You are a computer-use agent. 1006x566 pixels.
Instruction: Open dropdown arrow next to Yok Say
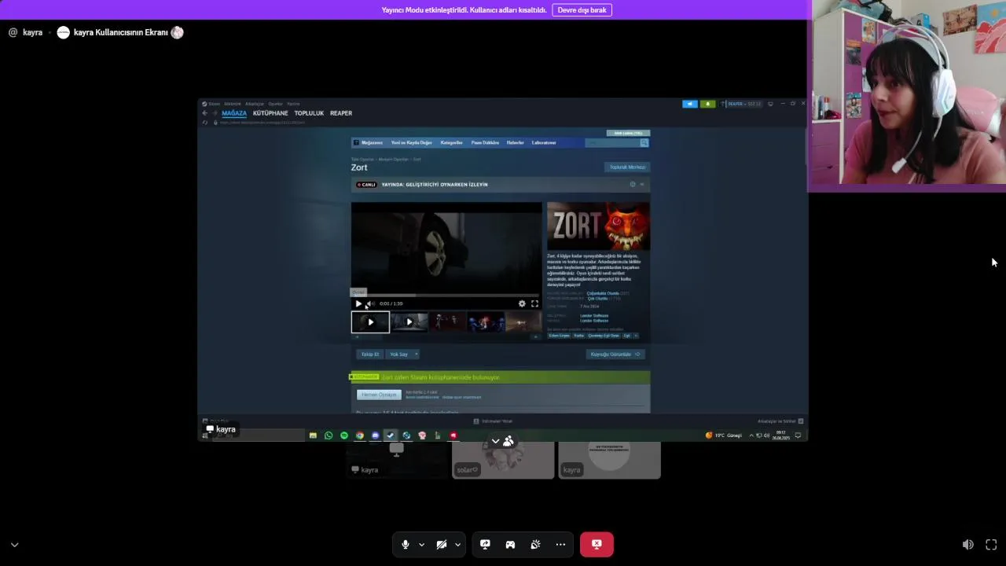416,354
